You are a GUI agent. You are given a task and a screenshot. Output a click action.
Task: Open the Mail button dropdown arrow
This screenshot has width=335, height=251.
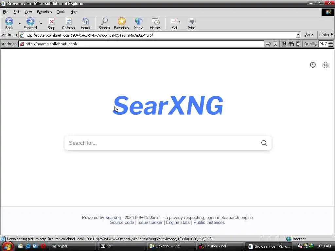tap(179, 21)
